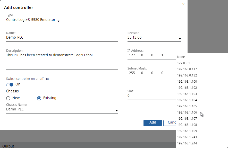Pick 192.168.1.100 from the IP list
The image size is (228, 148).
pos(202,82)
